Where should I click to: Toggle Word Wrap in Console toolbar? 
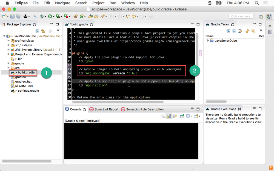[x=175, y=116]
